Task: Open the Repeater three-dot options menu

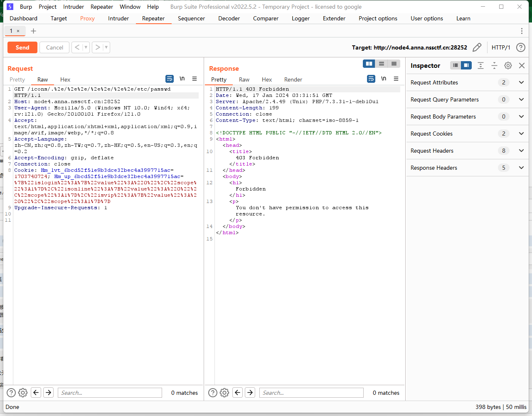Action: [522, 31]
